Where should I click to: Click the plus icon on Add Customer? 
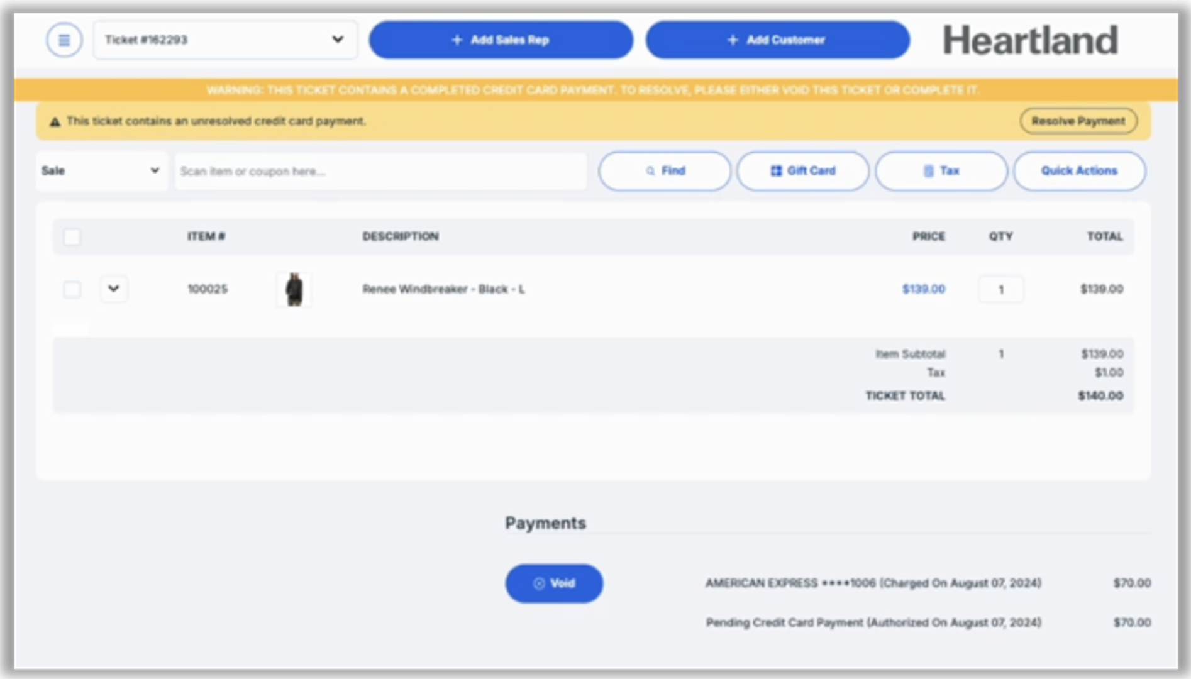click(x=733, y=40)
